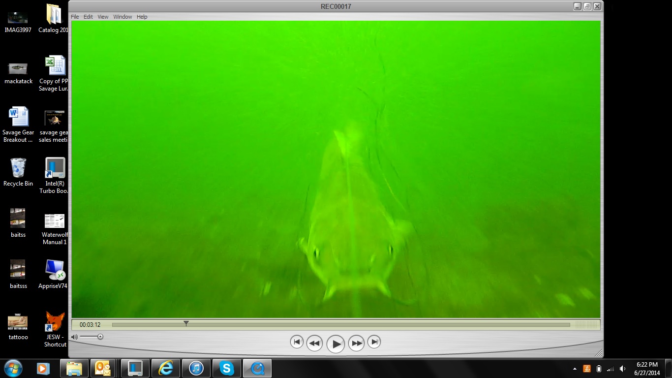Screen dimensions: 672x378
Task: Launch iTunes from the taskbar
Action: [196, 368]
